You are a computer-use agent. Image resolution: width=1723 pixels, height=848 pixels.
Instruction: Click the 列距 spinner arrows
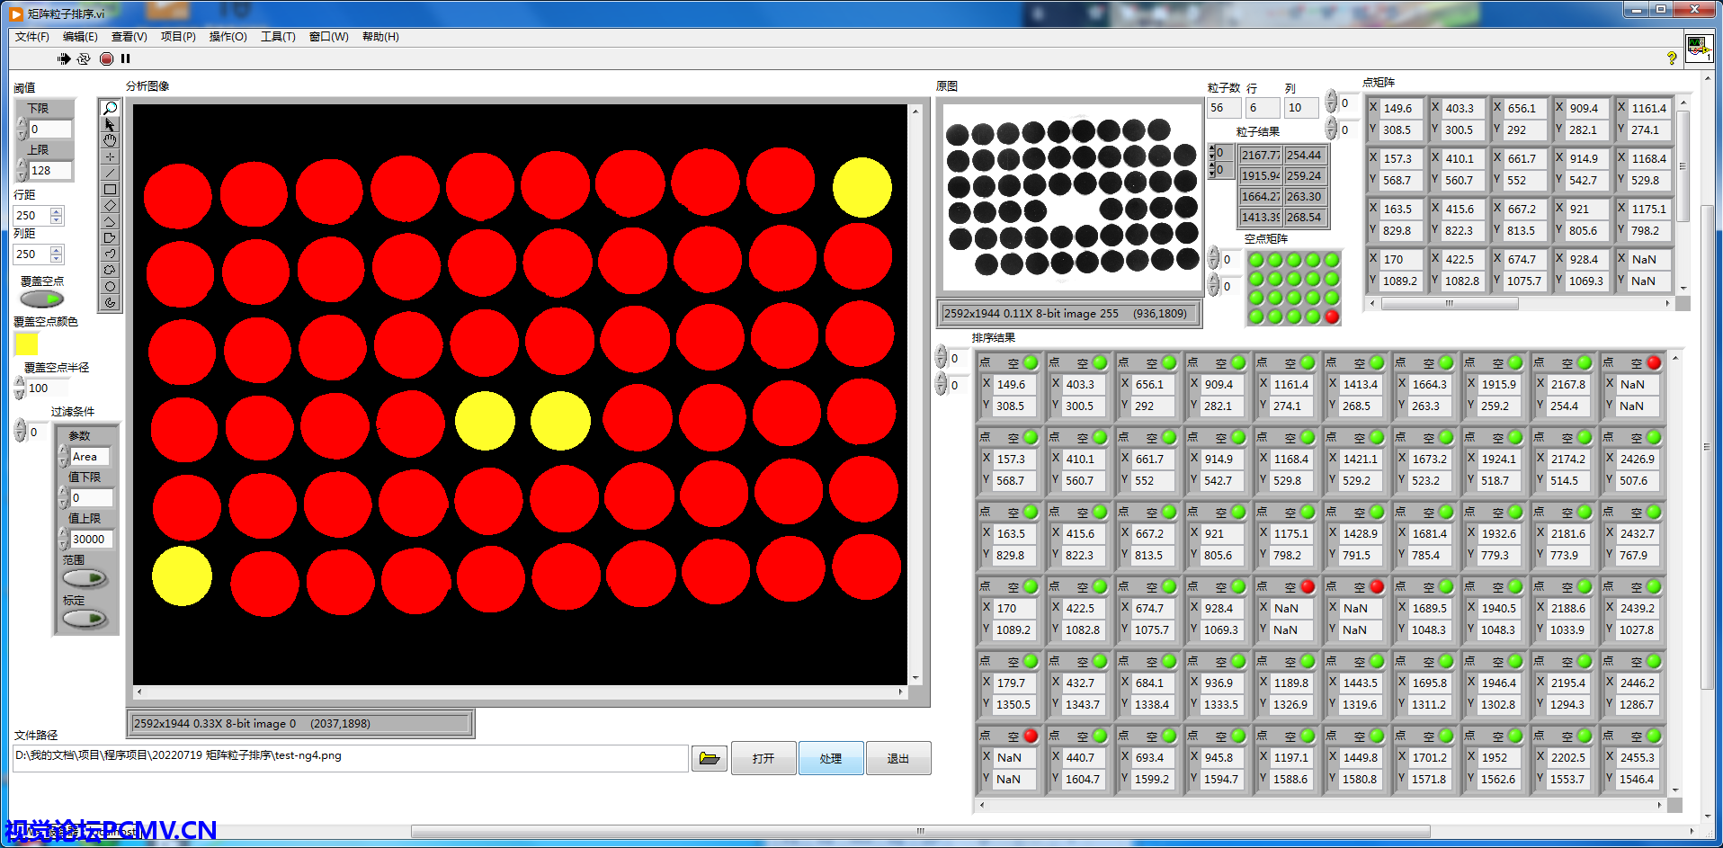57,254
